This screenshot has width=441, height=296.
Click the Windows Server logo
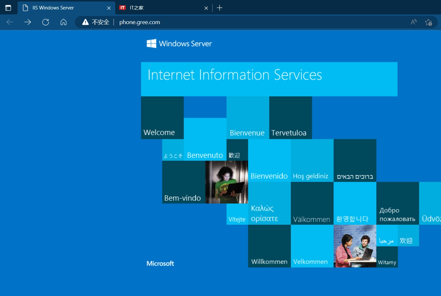tap(179, 44)
